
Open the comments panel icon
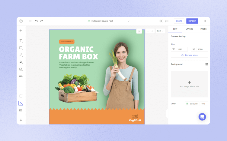tap(167, 21)
